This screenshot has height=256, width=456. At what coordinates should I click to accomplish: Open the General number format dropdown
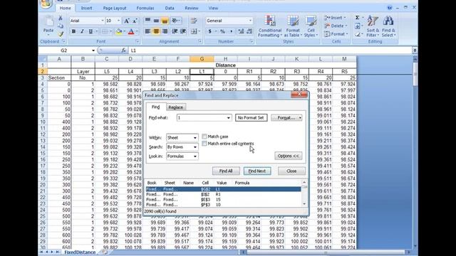(x=250, y=21)
